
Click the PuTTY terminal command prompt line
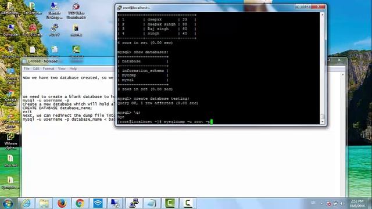coord(165,122)
